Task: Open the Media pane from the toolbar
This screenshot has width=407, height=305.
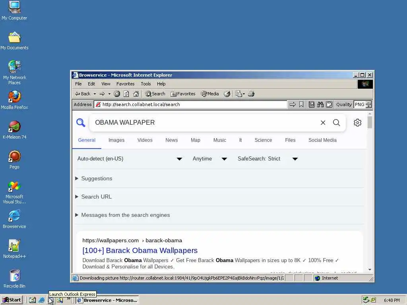Action: 210,94
